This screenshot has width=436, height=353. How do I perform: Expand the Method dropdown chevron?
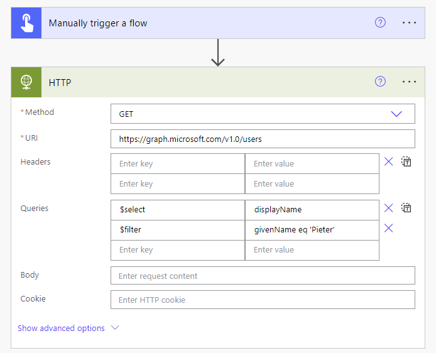(x=396, y=114)
